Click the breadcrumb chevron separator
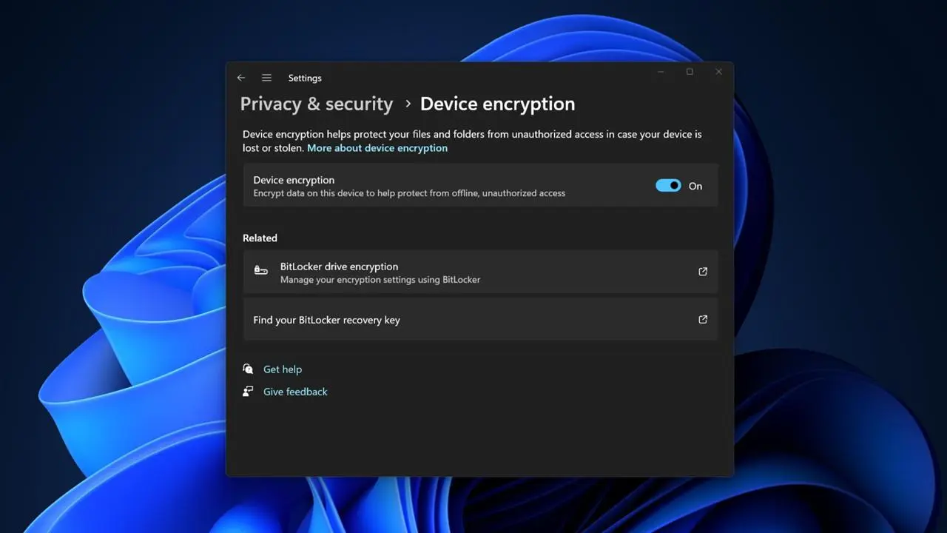Viewport: 947px width, 533px height. [x=408, y=104]
